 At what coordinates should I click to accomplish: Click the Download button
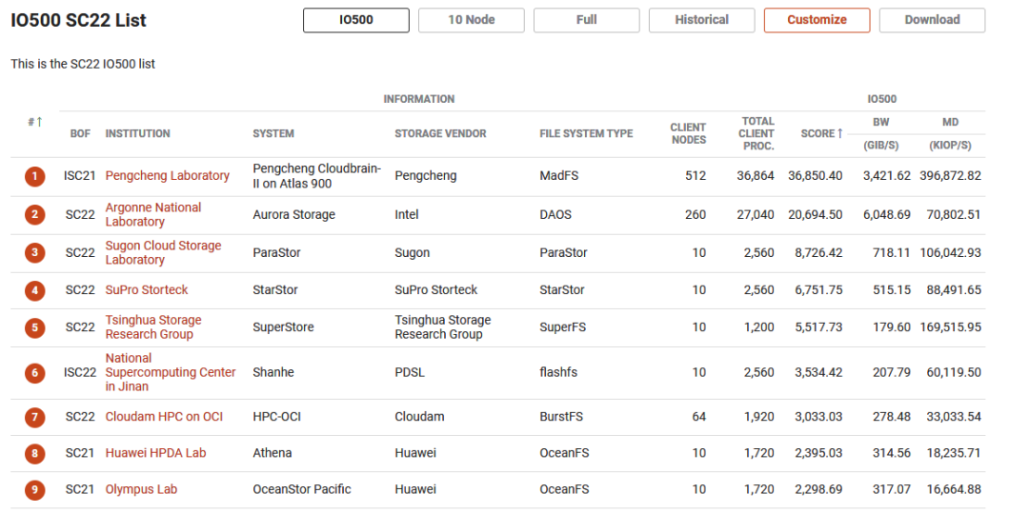point(932,20)
